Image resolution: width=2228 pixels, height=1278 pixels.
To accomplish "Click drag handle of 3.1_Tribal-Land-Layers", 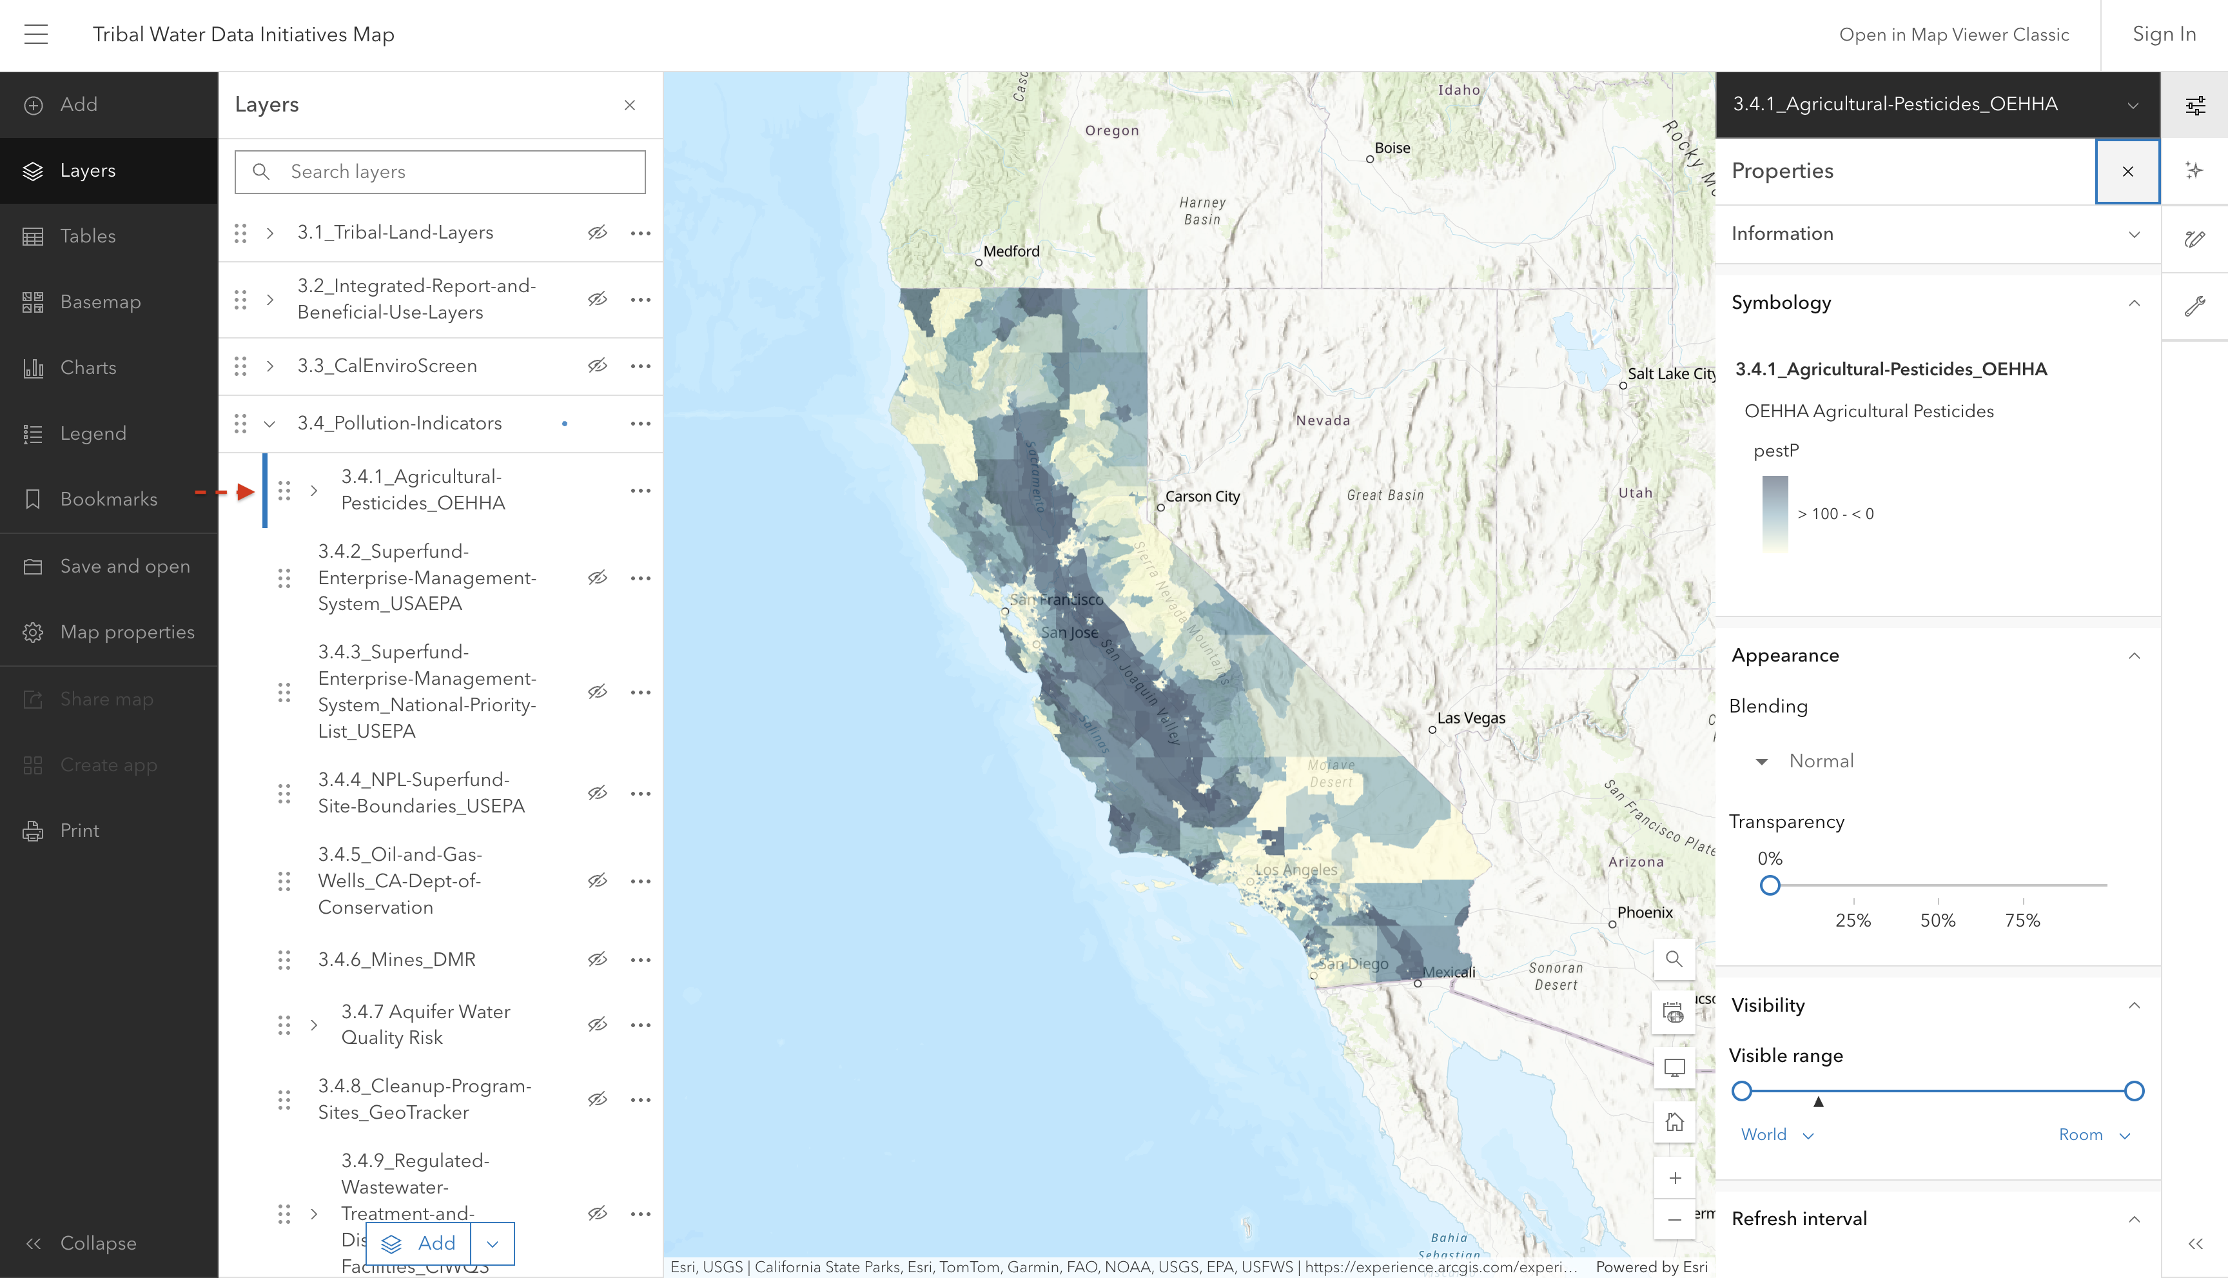I will (240, 233).
